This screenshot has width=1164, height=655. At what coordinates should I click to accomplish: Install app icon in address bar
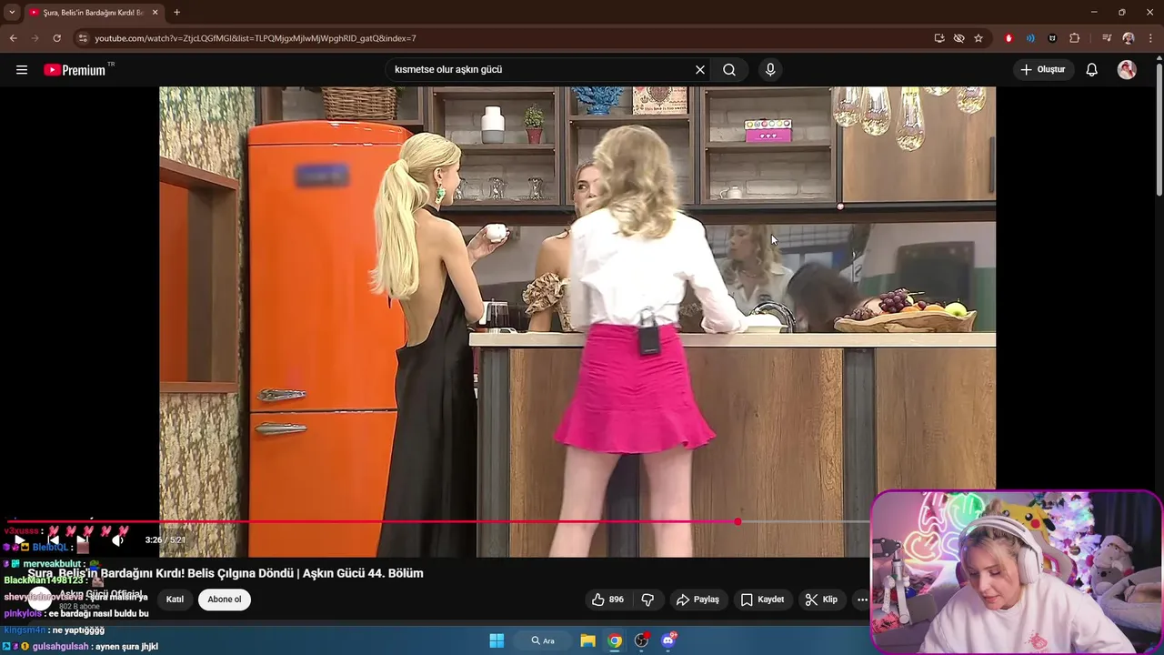[939, 38]
